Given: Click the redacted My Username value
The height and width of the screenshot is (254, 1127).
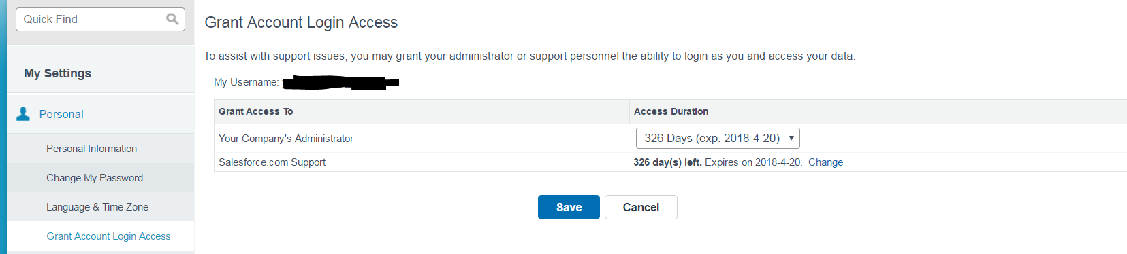Looking at the screenshot, I should [340, 83].
